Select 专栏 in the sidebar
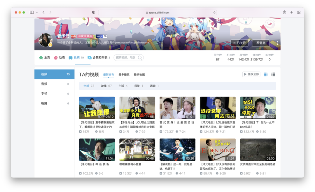The width and height of the screenshot is (315, 192). point(55,94)
